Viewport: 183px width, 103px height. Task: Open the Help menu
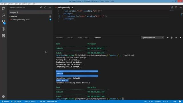(34, 4)
